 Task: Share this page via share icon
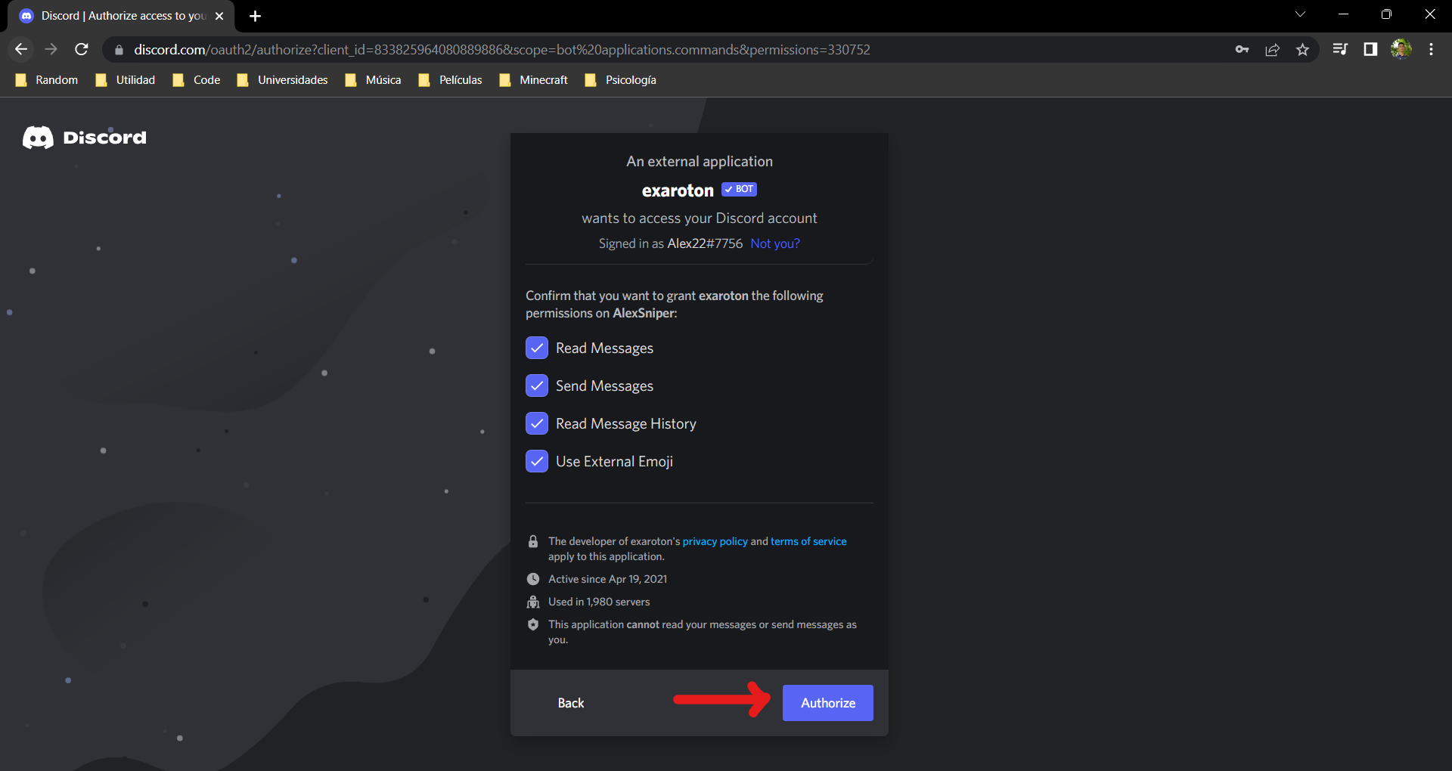[1272, 50]
